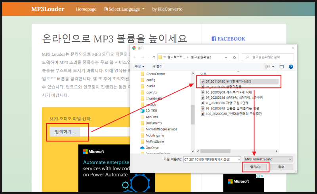Click the 열기(O) open button
This screenshot has height=194, width=317.
point(255,167)
